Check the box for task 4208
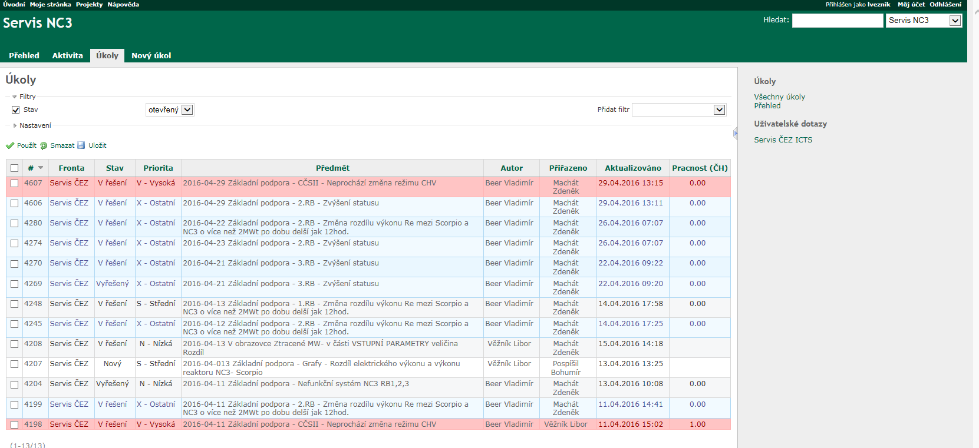This screenshot has height=448, width=979. coord(15,344)
